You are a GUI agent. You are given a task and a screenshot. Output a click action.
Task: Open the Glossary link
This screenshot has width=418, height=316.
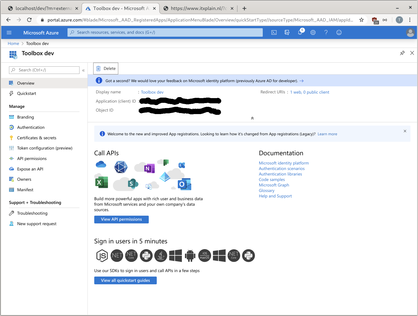click(266, 190)
